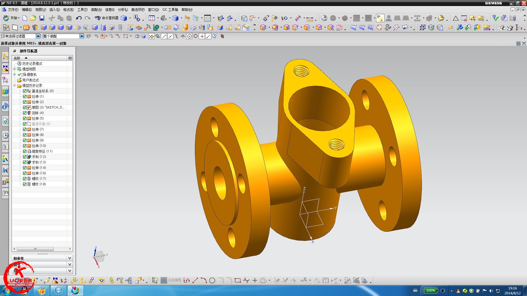Toggle the 镜像特征 (11) checkbox
Image resolution: width=527 pixels, height=296 pixels.
25,151
